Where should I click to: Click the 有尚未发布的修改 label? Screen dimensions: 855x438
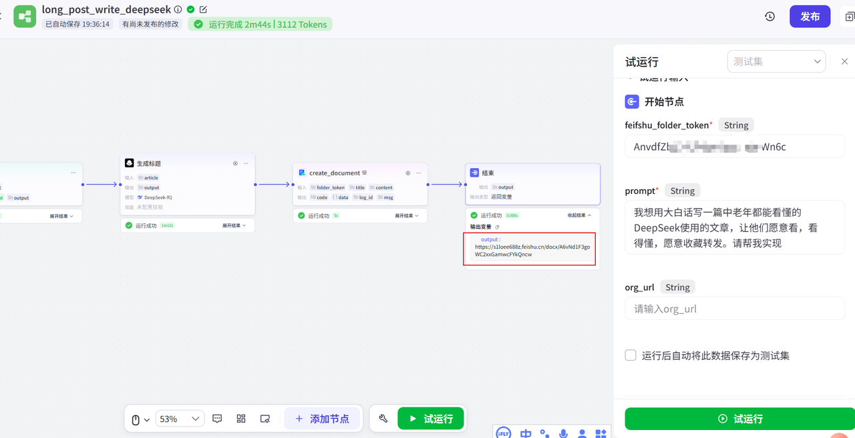(x=150, y=25)
